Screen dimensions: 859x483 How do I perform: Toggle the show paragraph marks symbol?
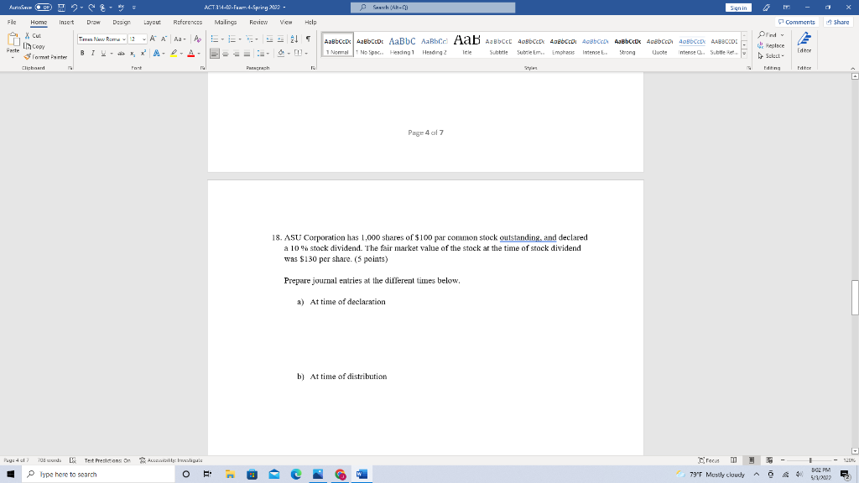(x=309, y=39)
